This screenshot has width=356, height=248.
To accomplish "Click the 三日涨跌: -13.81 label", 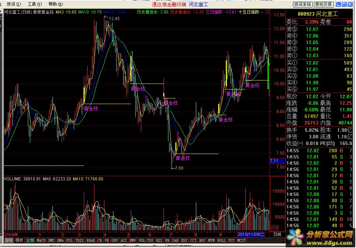I will [221, 12].
